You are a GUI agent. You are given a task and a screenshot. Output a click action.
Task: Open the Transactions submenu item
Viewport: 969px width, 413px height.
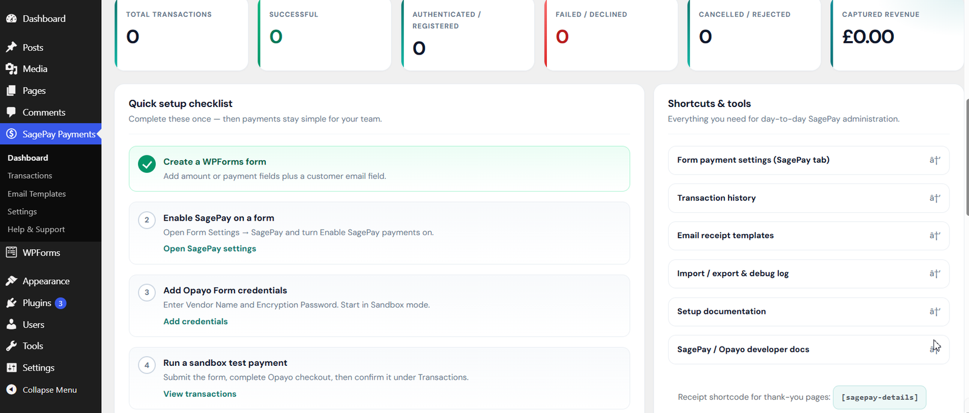(x=30, y=175)
